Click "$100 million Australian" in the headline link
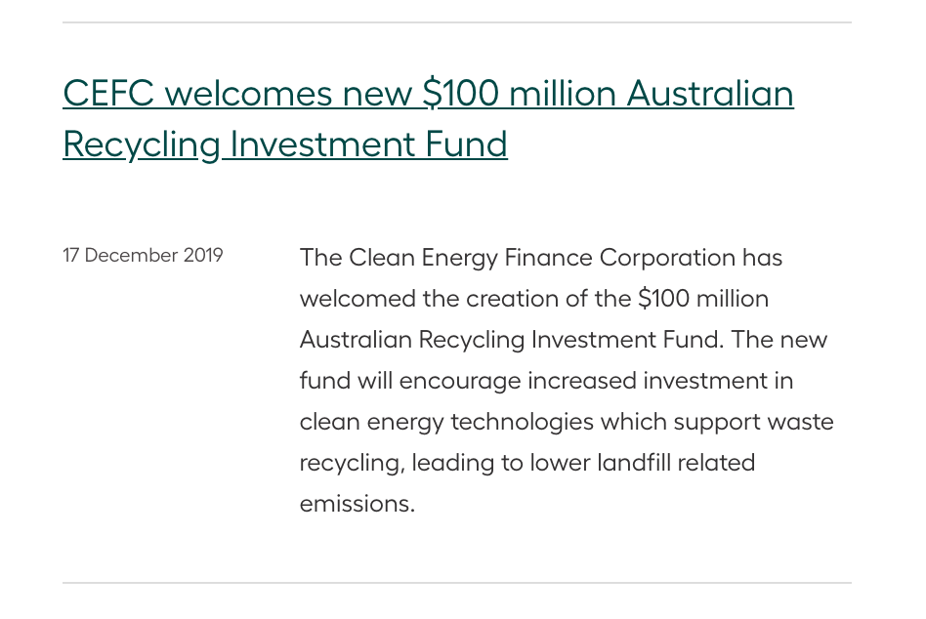 pyautogui.click(x=608, y=95)
